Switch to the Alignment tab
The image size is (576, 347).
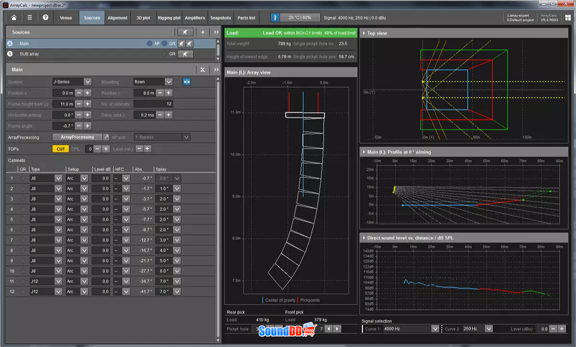tap(118, 18)
